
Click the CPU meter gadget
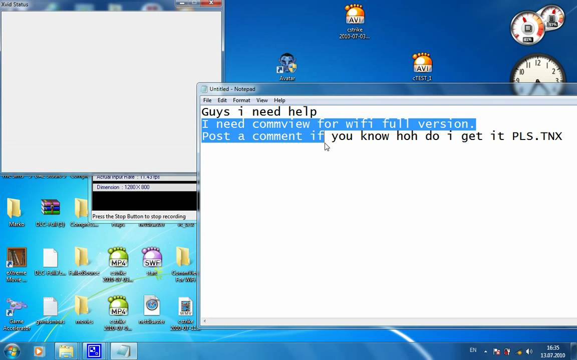click(x=528, y=28)
